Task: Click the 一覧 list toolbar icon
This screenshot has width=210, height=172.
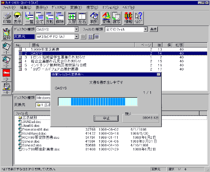Action: pos(30,18)
